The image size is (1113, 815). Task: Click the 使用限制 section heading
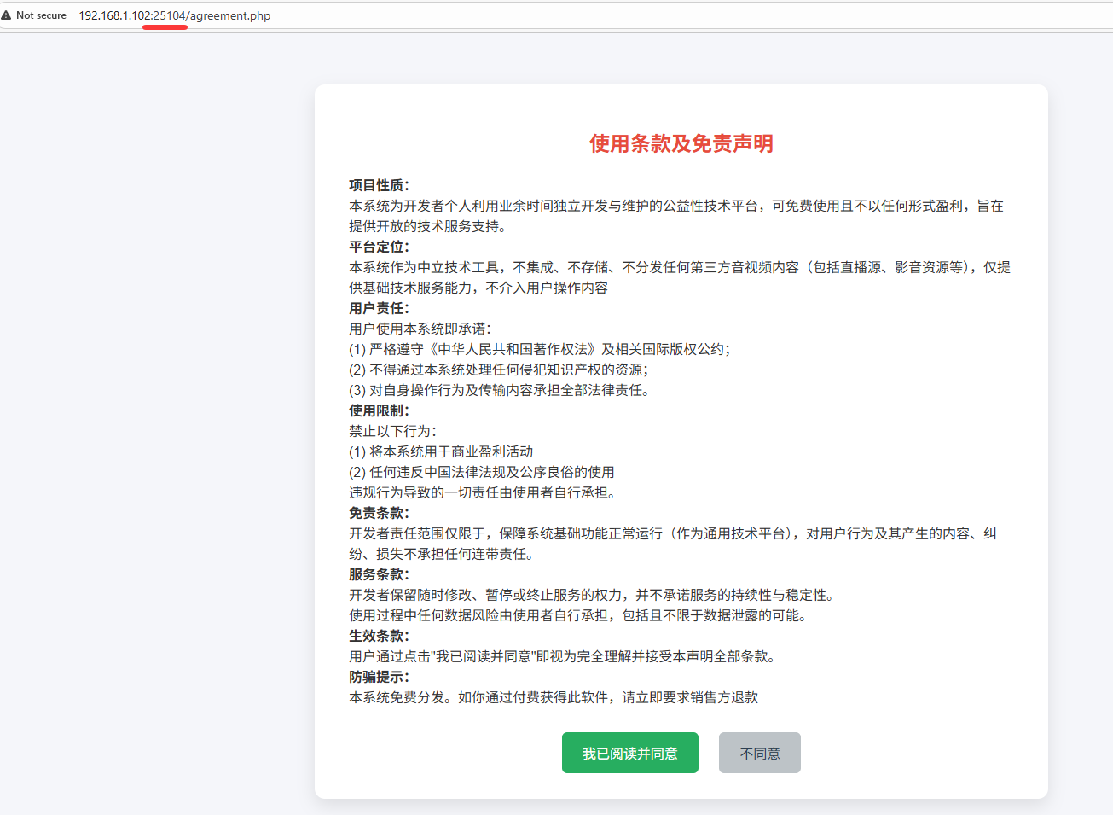point(379,410)
